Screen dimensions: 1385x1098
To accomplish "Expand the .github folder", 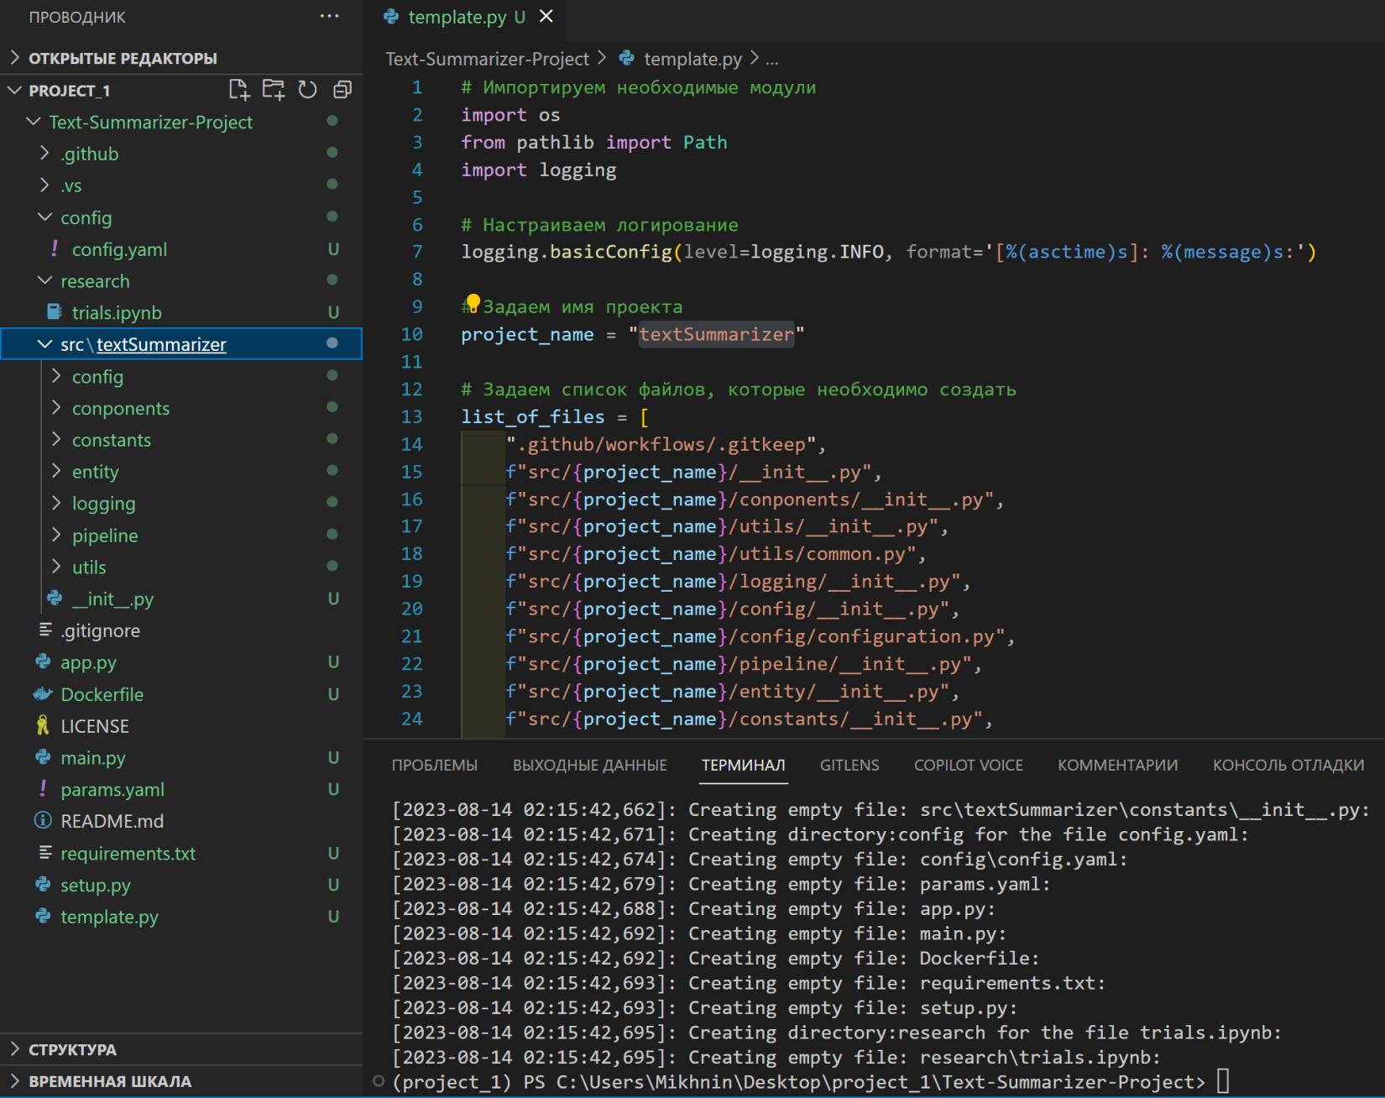I will coord(89,154).
